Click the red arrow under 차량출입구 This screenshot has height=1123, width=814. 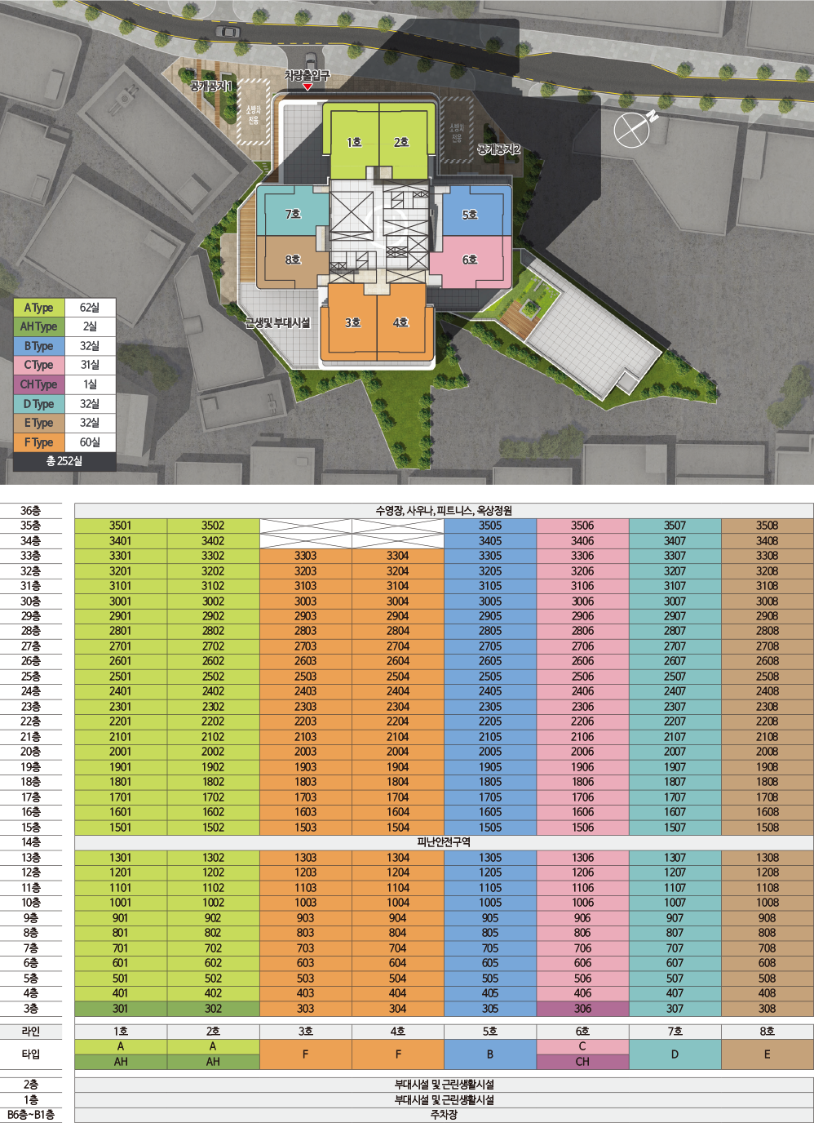point(307,87)
